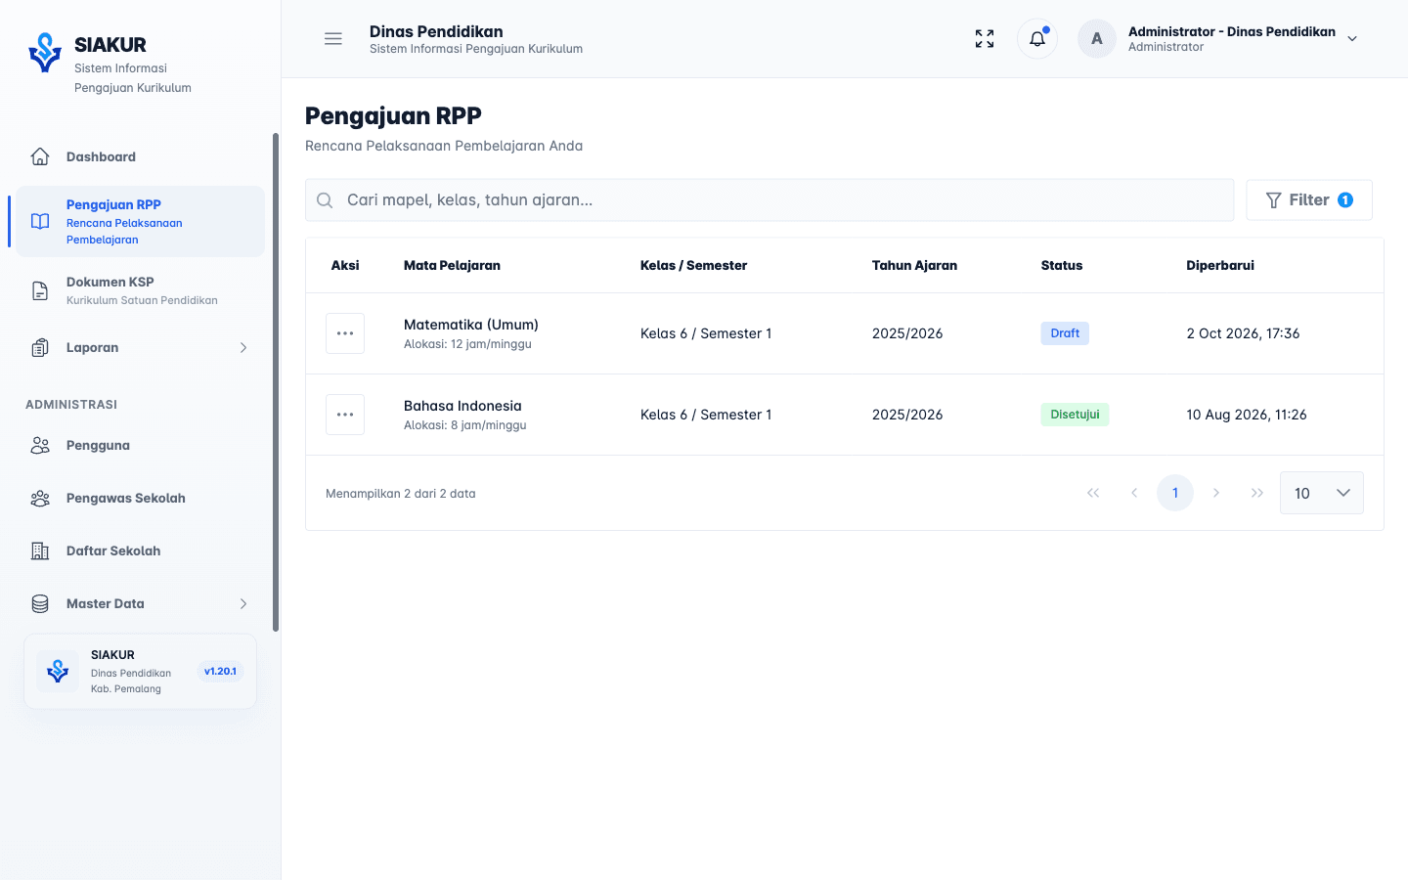Click the user avatar letter A
The image size is (1408, 880).
point(1097,39)
